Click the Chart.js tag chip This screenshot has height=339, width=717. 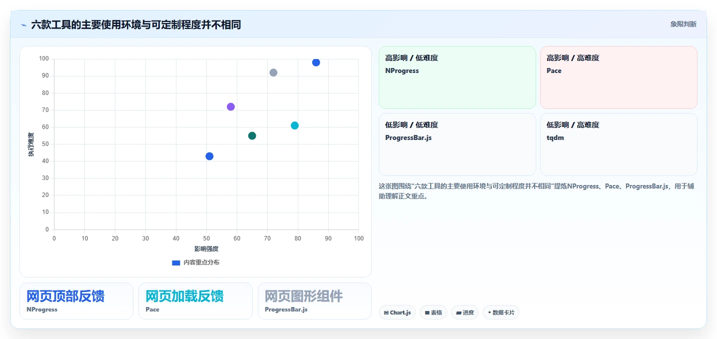[x=397, y=312]
